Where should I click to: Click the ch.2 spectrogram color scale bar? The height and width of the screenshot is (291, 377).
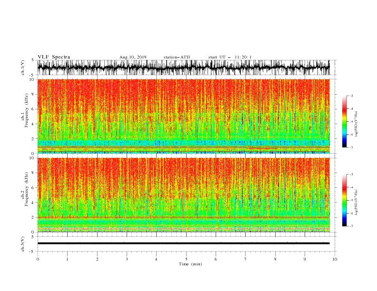tap(344, 200)
